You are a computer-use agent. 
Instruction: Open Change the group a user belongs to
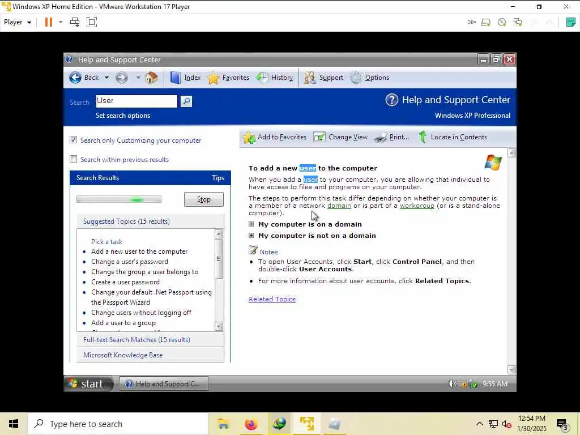(x=144, y=272)
